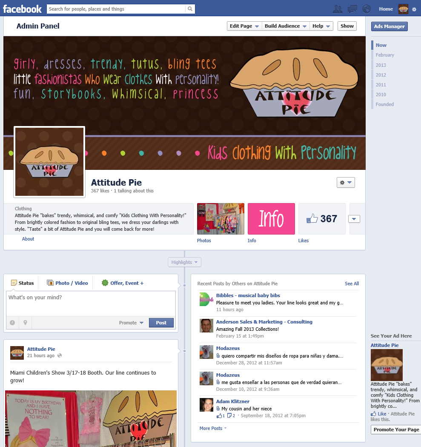
Task: Click the schedule clock icon in composer
Action: pos(12,323)
